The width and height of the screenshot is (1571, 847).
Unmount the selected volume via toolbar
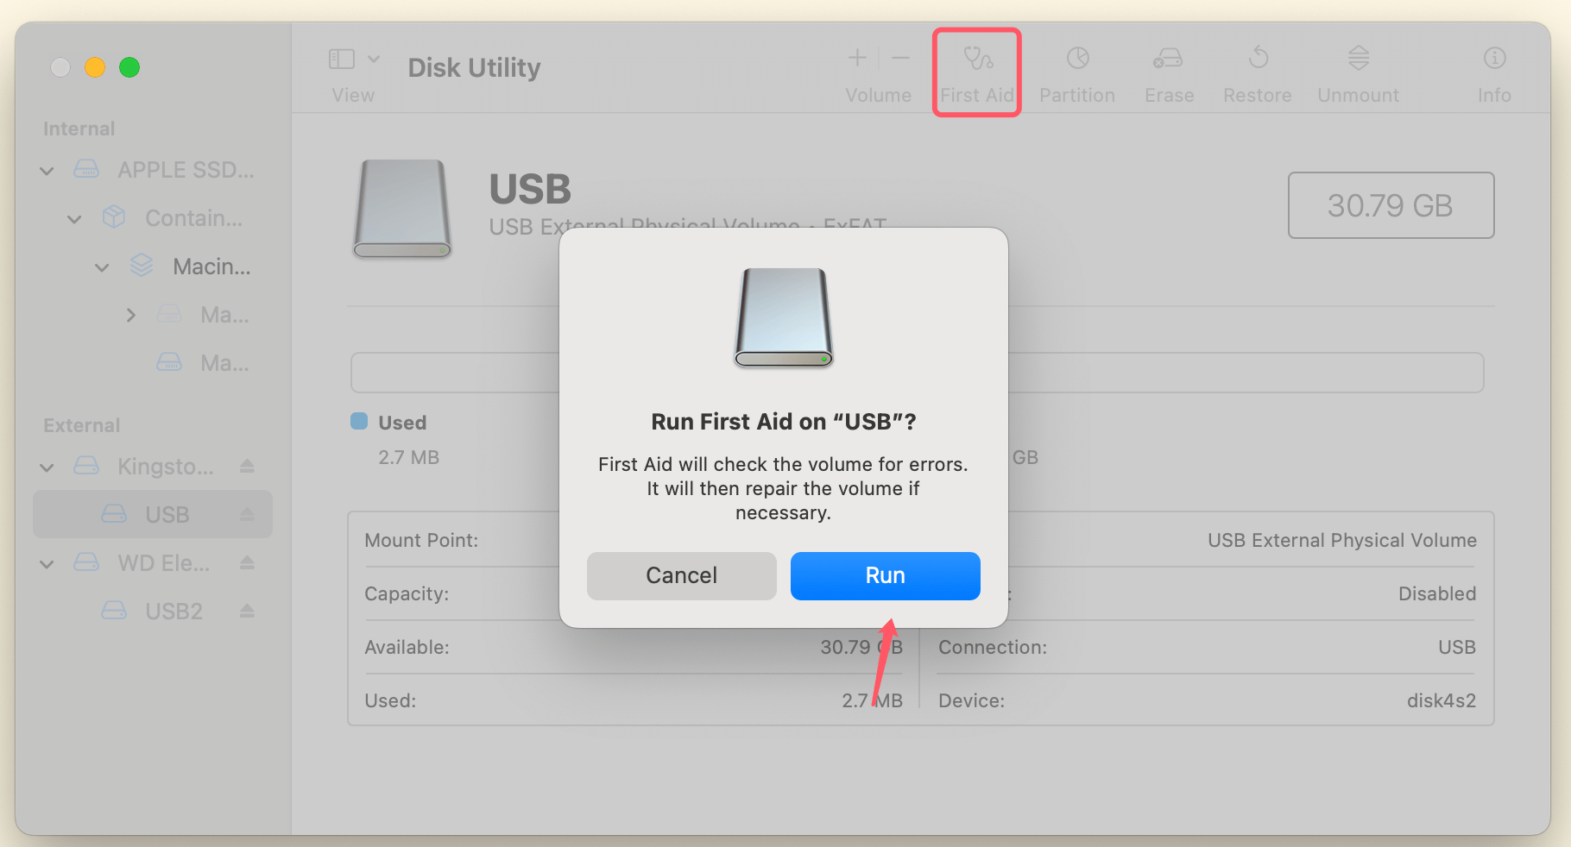[x=1358, y=72]
